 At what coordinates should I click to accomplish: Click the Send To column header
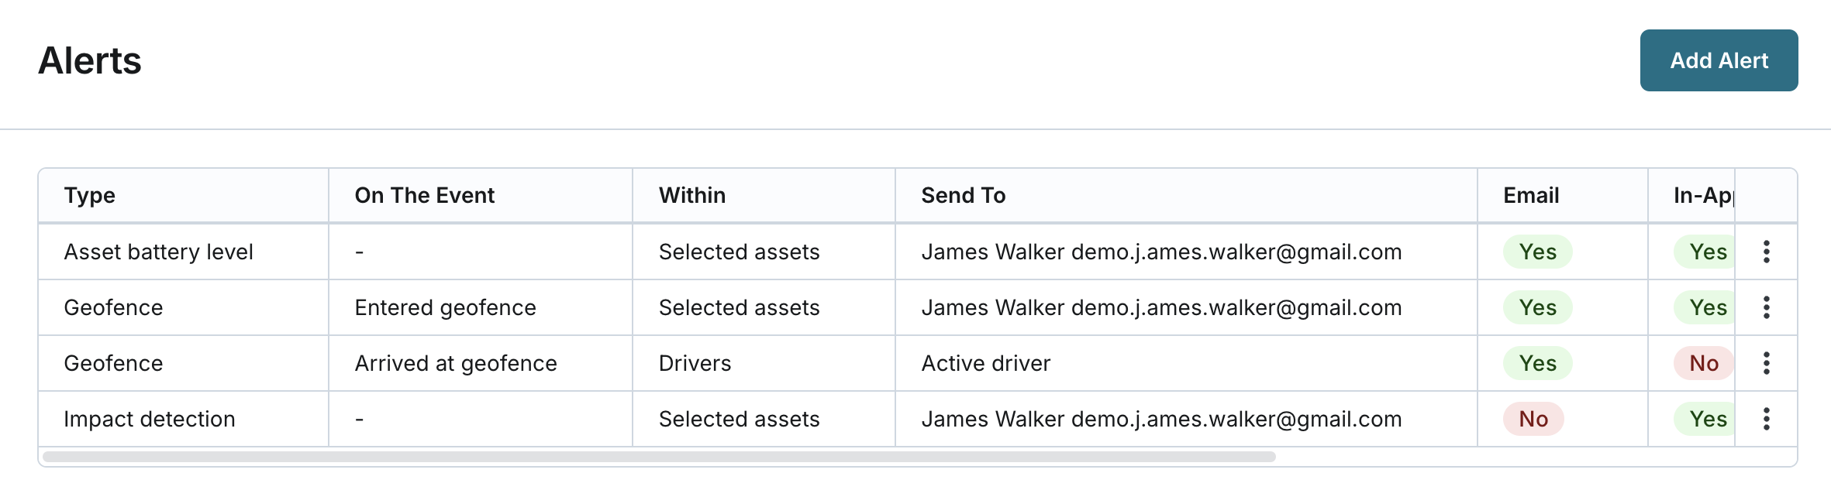click(x=963, y=195)
